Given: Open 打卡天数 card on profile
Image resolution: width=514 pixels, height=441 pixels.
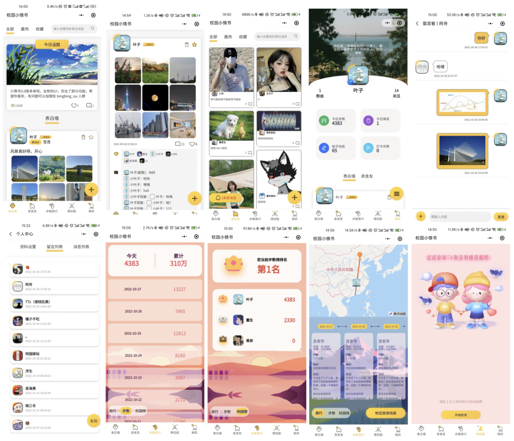Looking at the screenshot, I should (380, 148).
